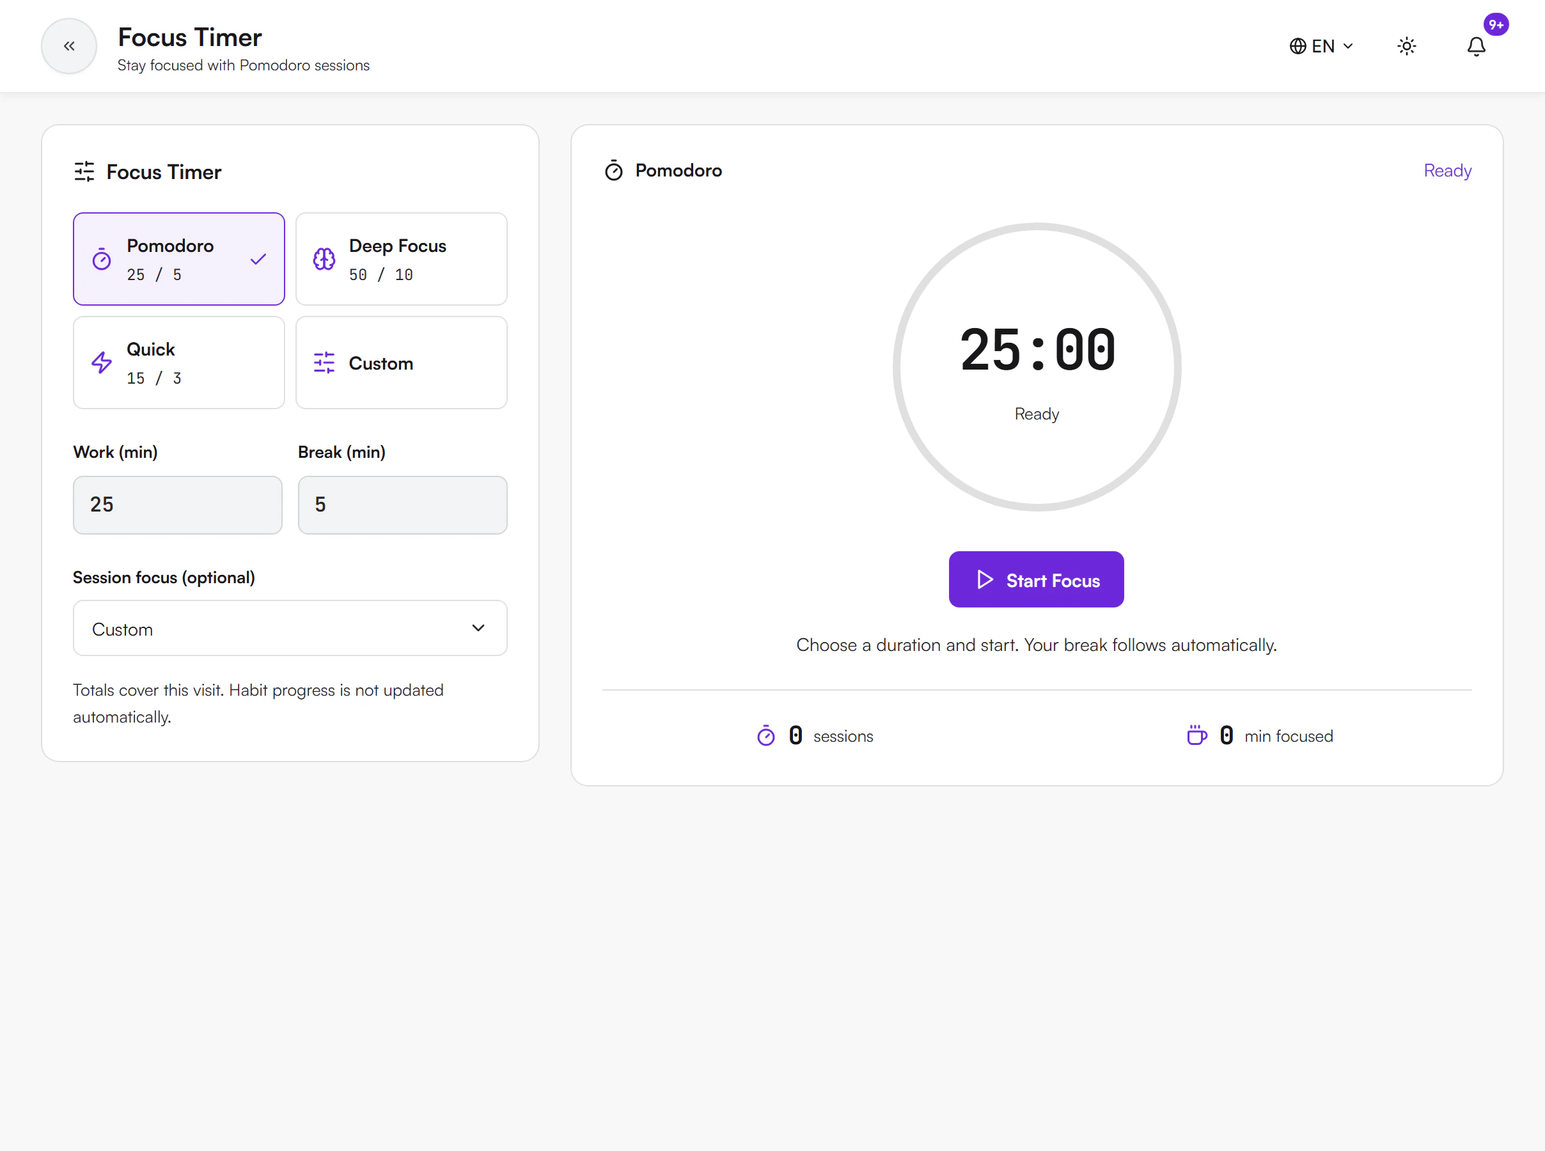Click the 'Totals cover this visit' note
The width and height of the screenshot is (1545, 1151).
click(258, 703)
